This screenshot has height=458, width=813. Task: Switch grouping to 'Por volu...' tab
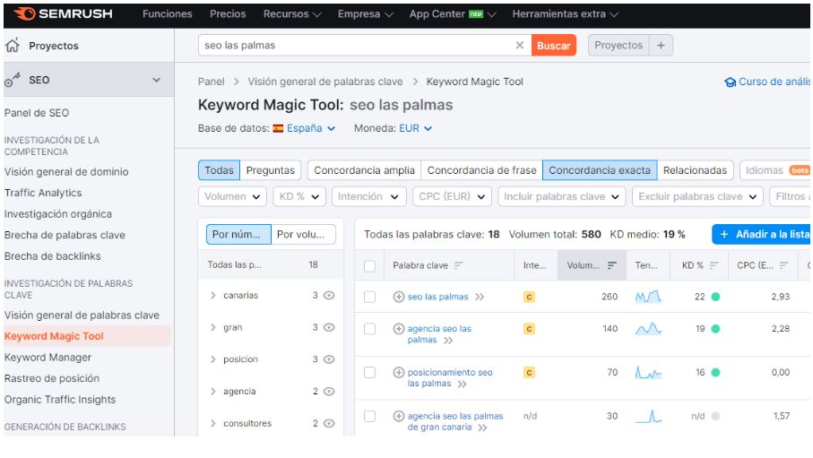pyautogui.click(x=303, y=235)
